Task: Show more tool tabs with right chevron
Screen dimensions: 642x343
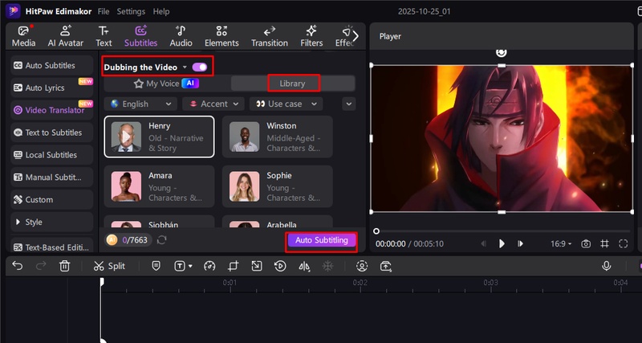Action: [356, 36]
